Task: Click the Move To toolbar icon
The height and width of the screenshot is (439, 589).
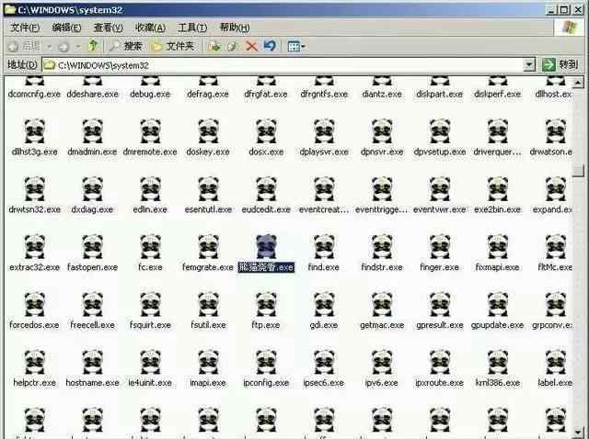Action: pos(214,46)
